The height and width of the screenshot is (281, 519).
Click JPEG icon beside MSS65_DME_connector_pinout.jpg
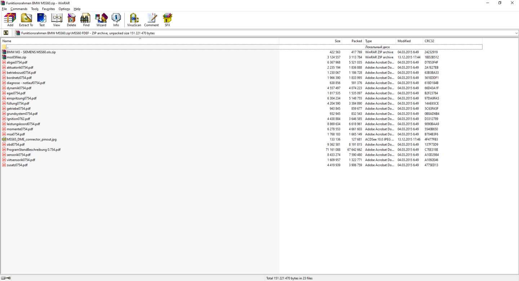tap(4, 139)
